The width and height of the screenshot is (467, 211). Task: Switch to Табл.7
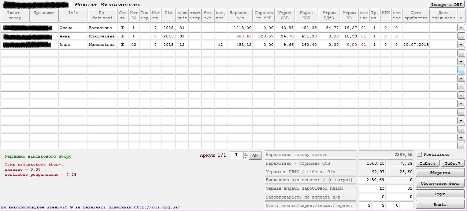coord(453,164)
